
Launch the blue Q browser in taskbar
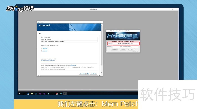[28, 94]
